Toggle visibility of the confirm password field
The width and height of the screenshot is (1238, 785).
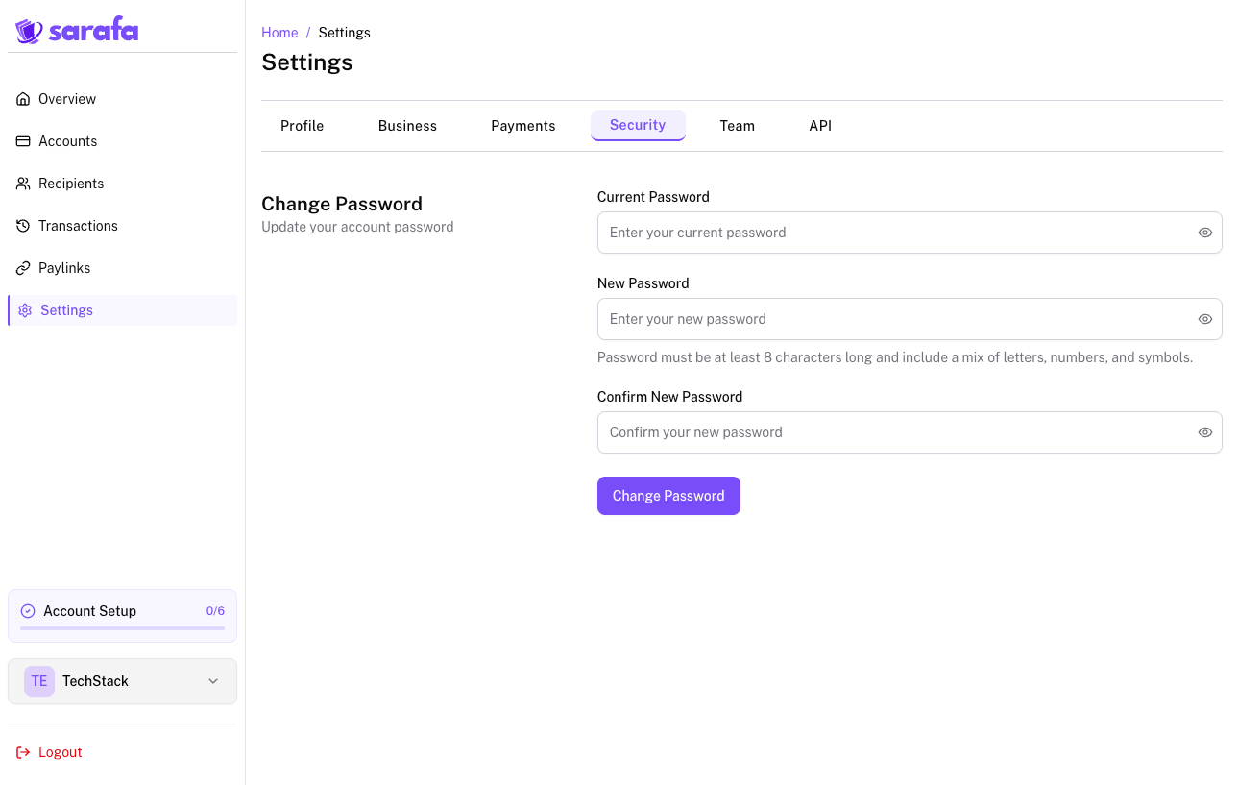[x=1205, y=432]
